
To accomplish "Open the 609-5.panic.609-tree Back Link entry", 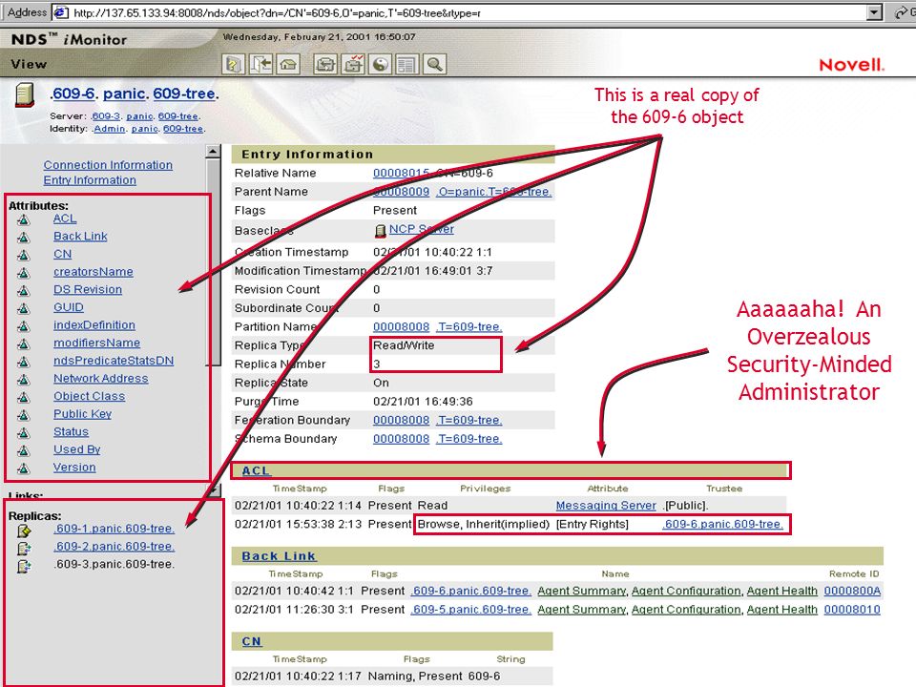I will tap(470, 610).
